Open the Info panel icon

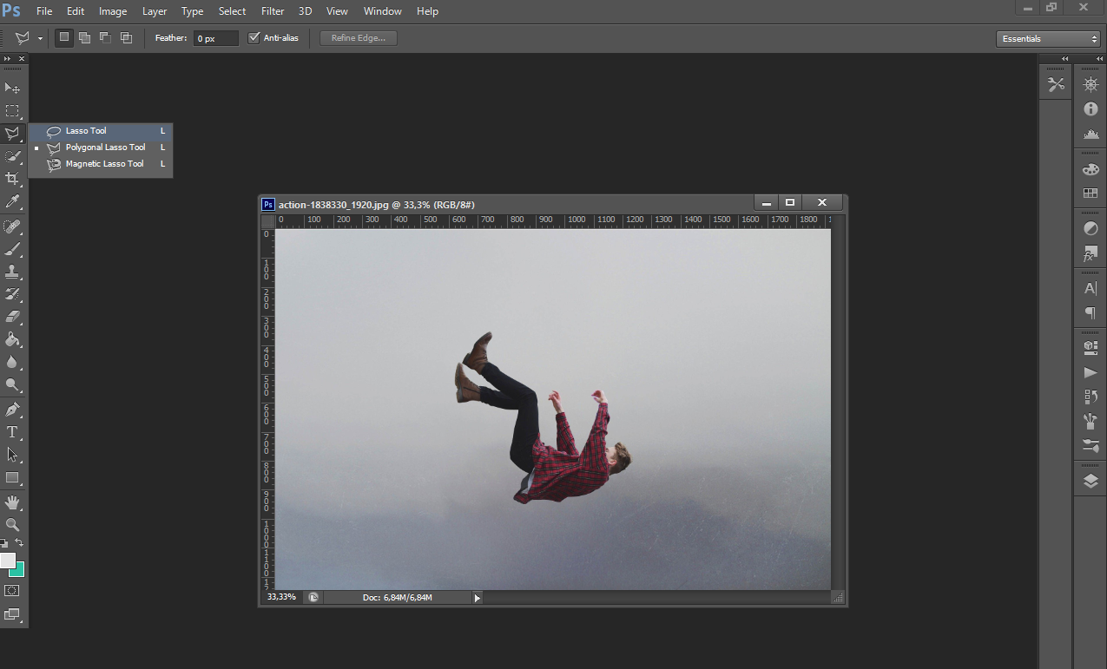tap(1091, 109)
